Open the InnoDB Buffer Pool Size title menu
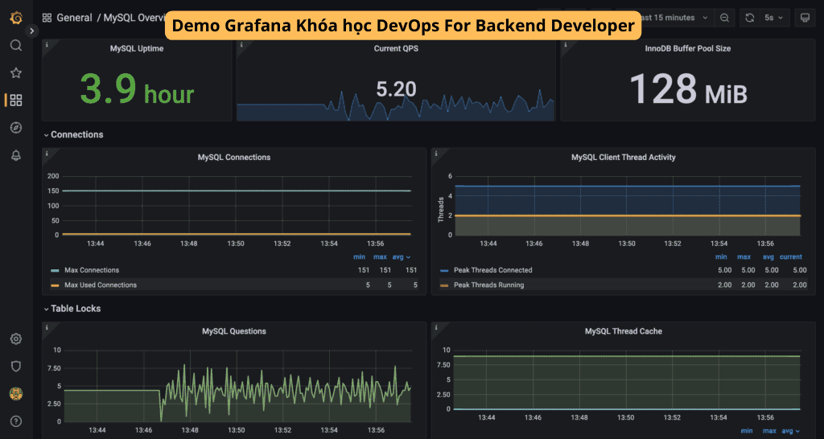 coord(688,48)
